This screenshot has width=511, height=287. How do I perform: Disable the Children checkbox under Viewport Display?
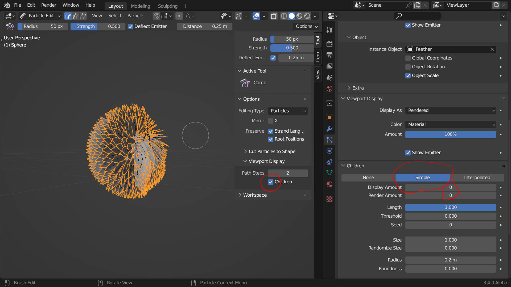pos(271,182)
